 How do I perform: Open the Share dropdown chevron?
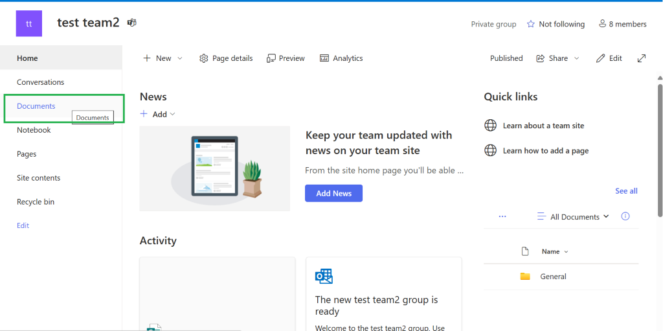point(576,58)
